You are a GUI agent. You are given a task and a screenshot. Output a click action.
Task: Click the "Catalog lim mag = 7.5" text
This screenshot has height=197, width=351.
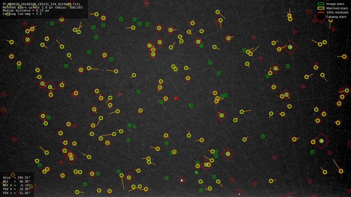(22, 14)
